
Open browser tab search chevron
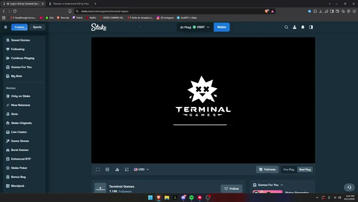tap(330, 4)
